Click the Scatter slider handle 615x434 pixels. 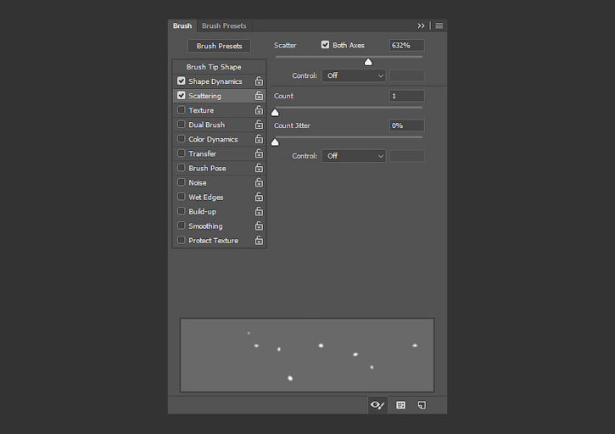click(x=368, y=62)
